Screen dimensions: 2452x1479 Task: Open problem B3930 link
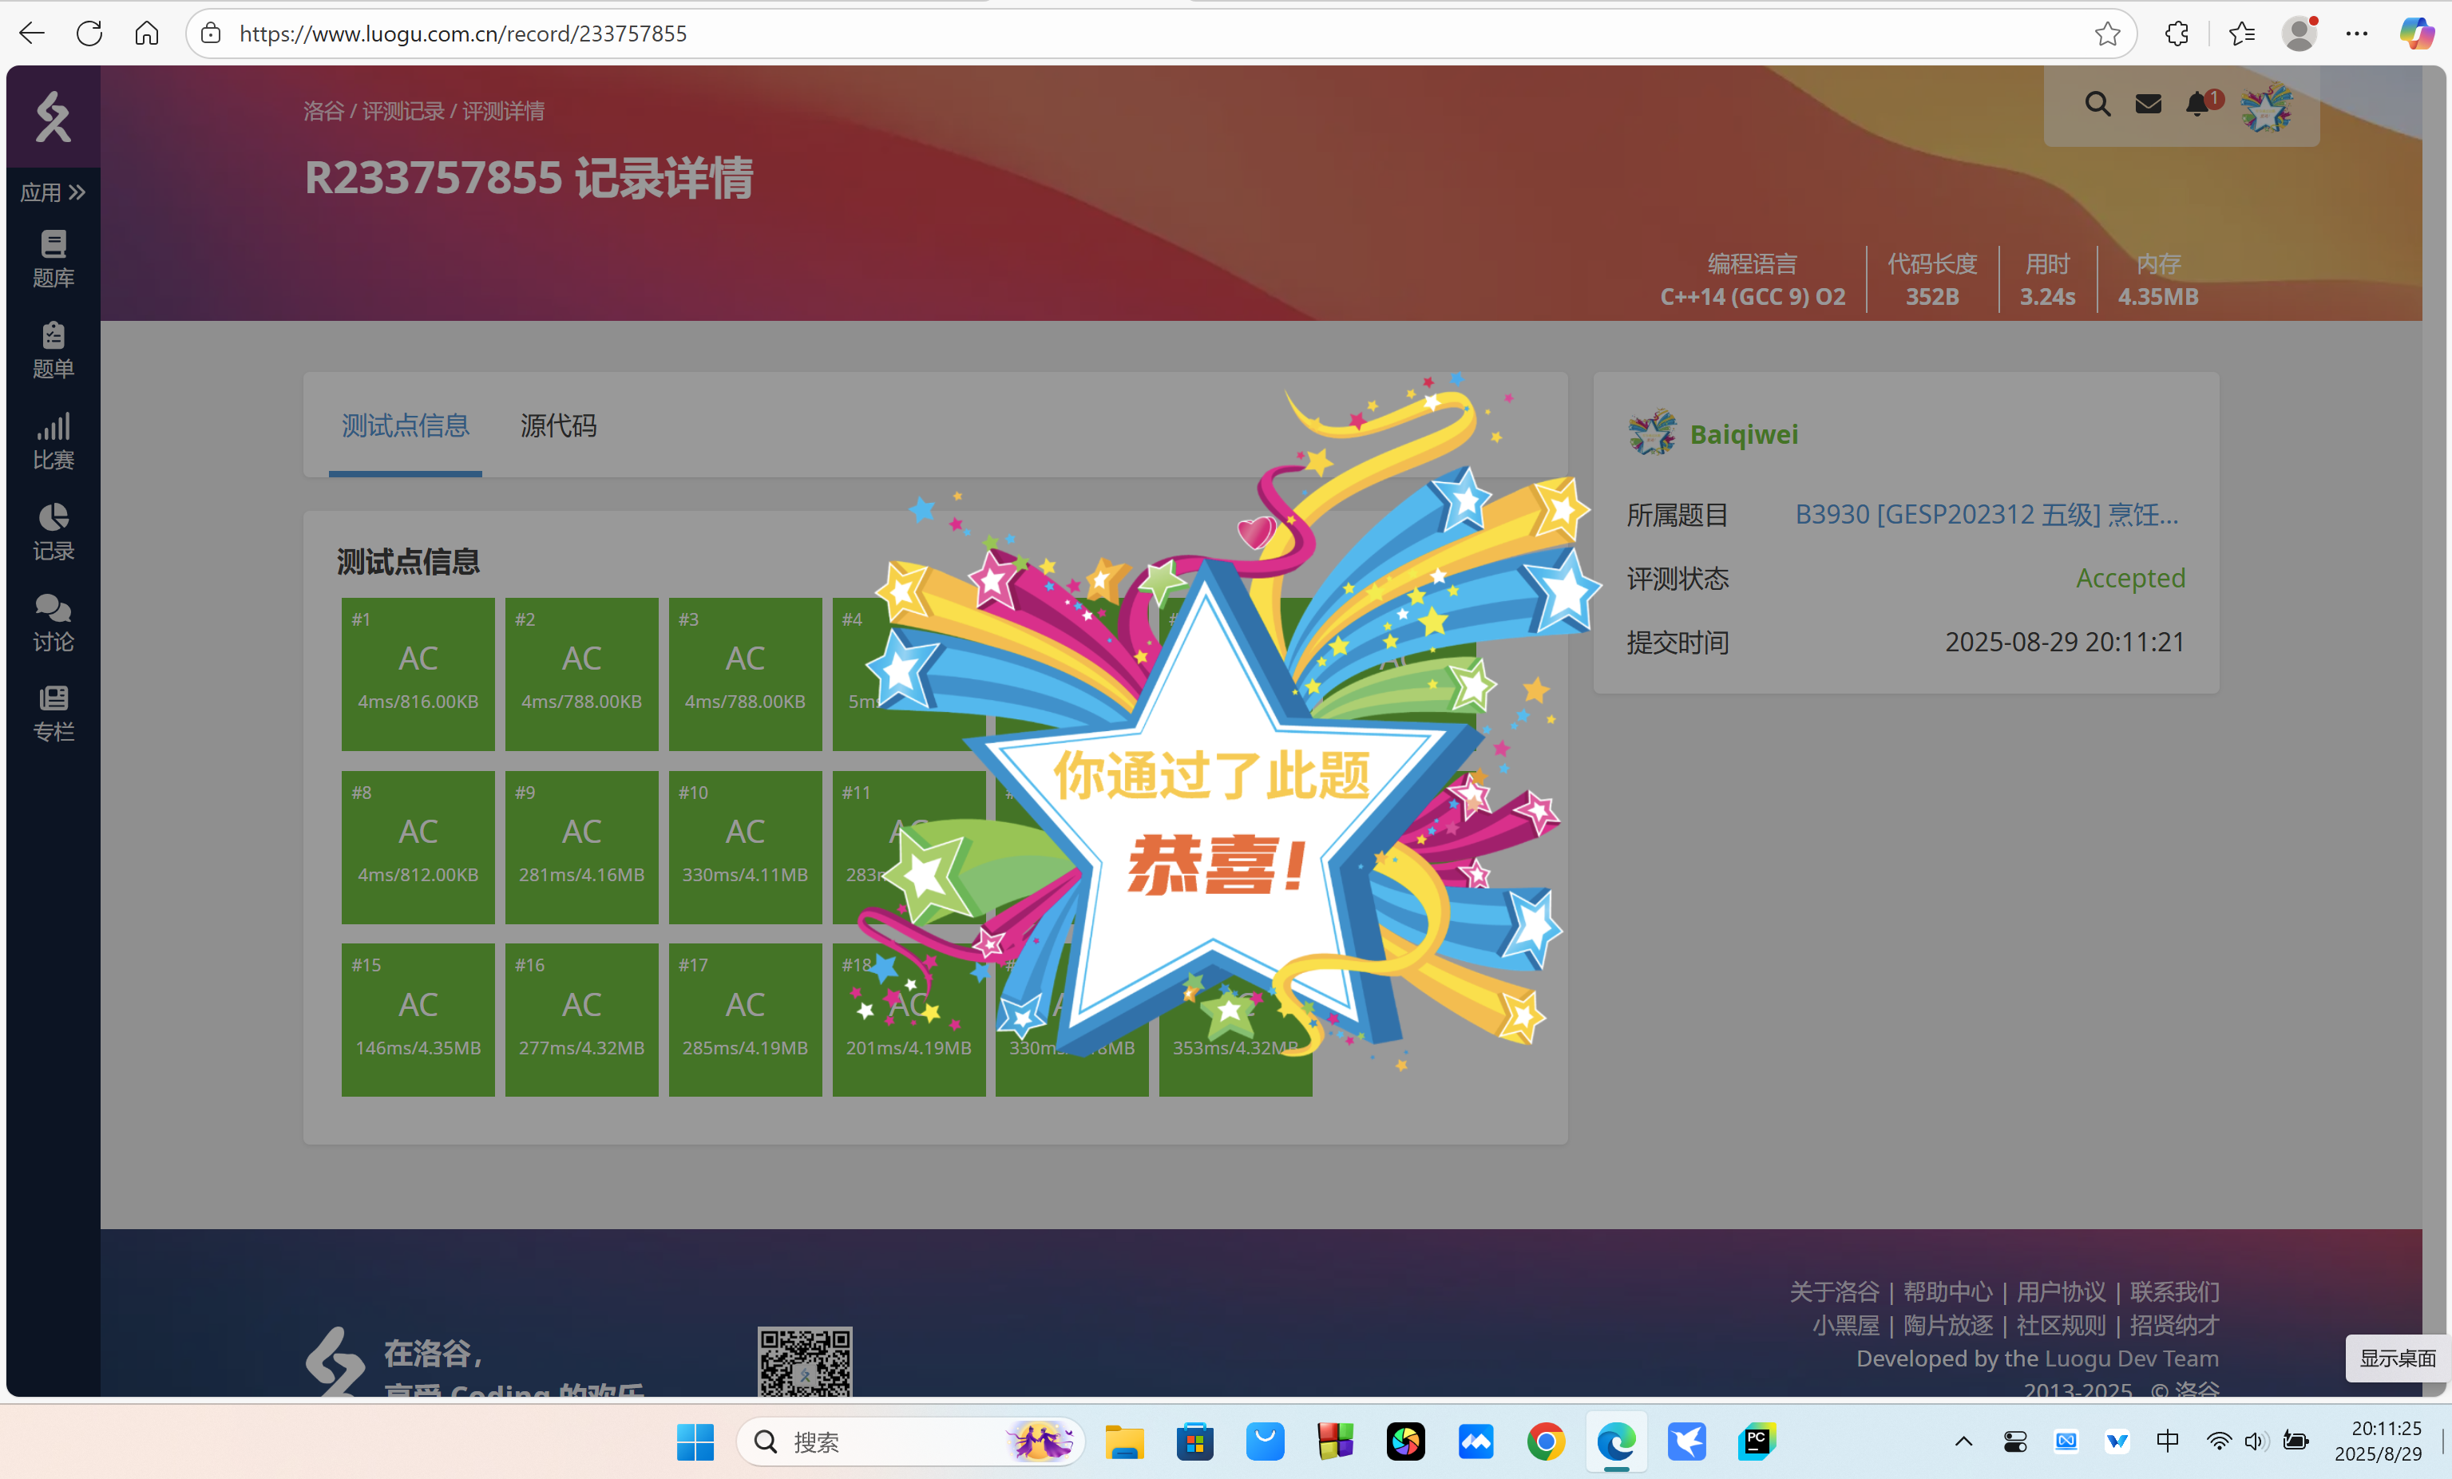pos(1987,514)
